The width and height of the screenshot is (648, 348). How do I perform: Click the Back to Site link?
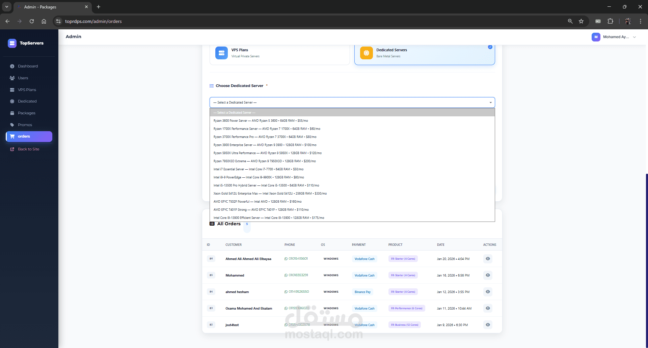29,149
